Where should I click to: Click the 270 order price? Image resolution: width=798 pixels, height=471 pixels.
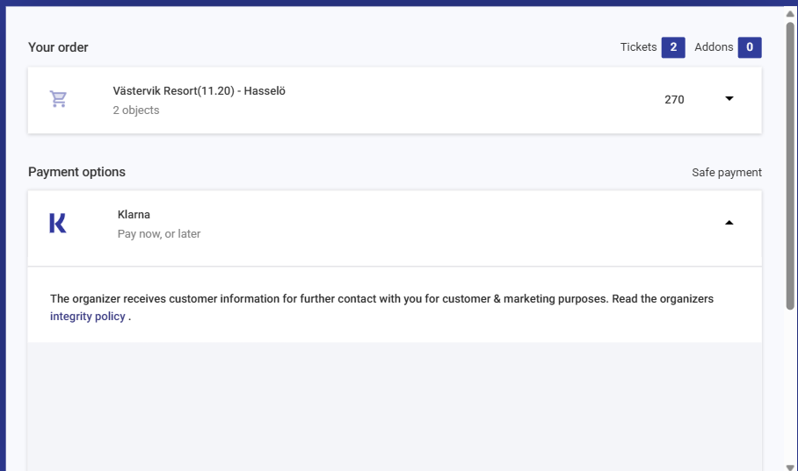coord(674,100)
